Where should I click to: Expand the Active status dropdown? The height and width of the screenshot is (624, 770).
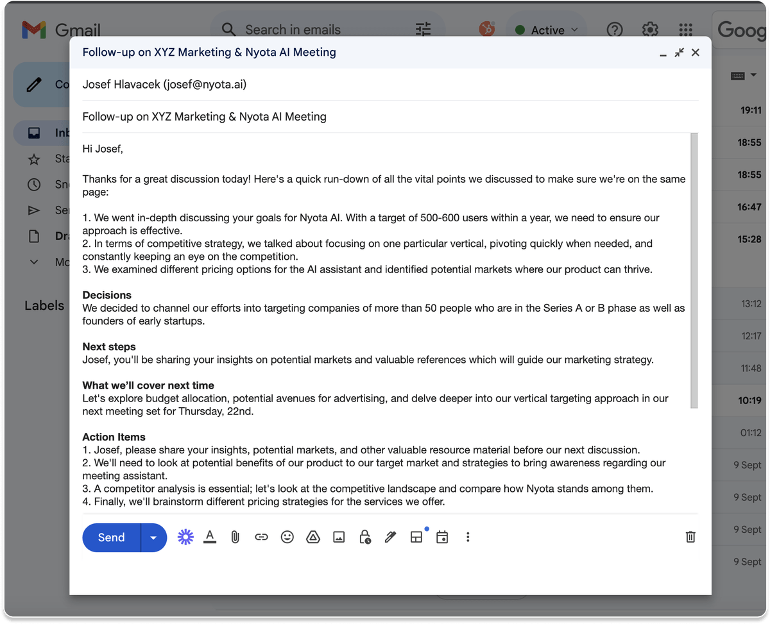(547, 30)
